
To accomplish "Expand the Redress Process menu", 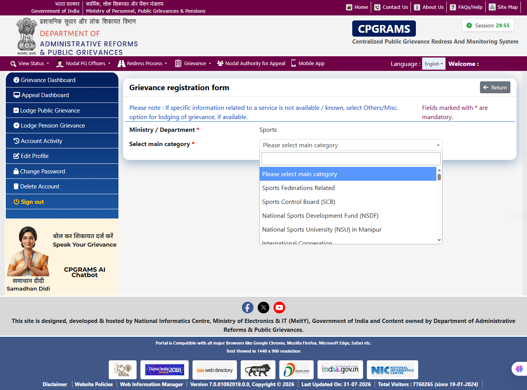I will point(142,64).
